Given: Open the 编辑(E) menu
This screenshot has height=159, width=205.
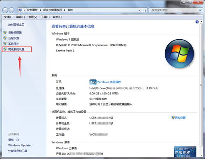Looking at the screenshot, I should coord(20,17).
